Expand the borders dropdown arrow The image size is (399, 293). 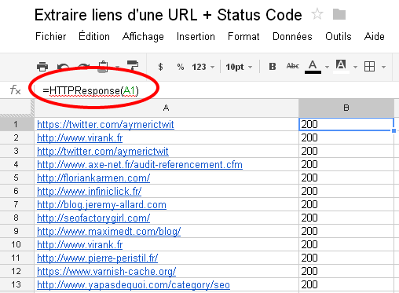pos(383,68)
